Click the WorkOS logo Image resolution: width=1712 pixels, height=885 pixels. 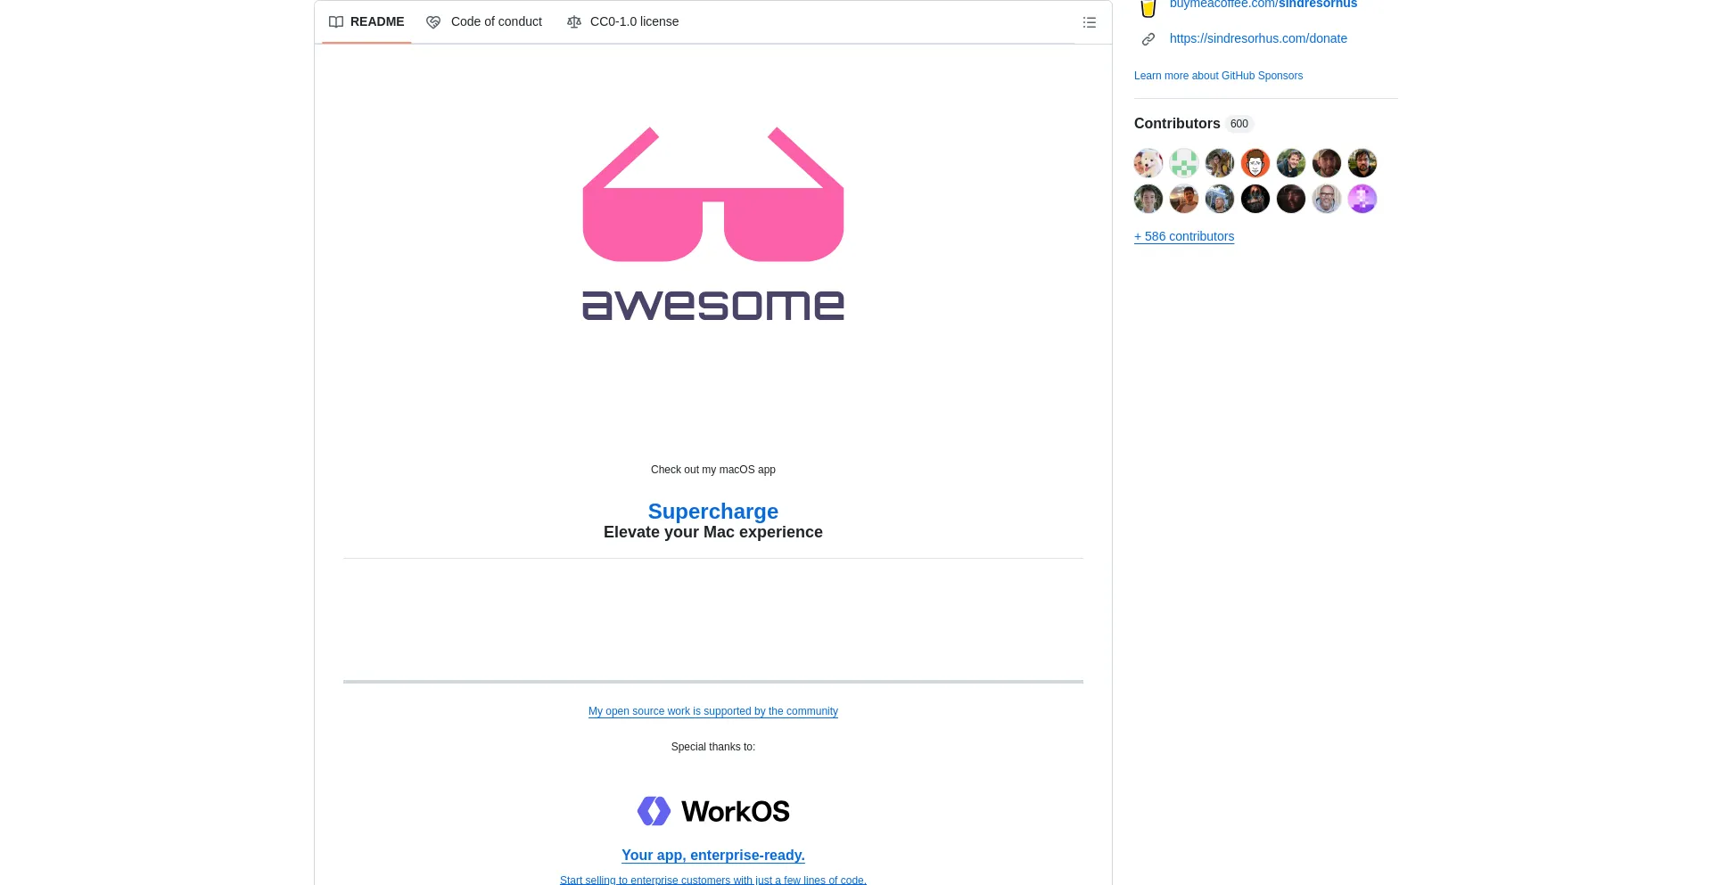click(712, 811)
